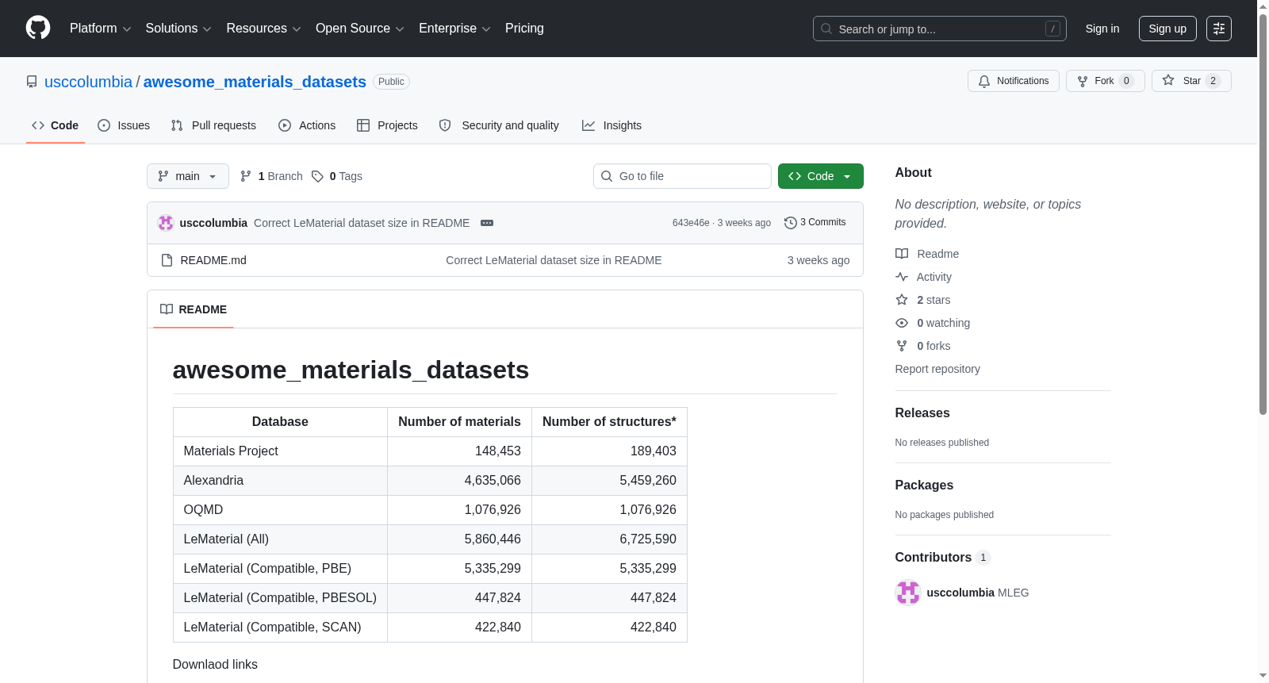Viewport: 1269px width, 683px height.
Task: Expand the Solutions menu
Action: click(x=178, y=29)
